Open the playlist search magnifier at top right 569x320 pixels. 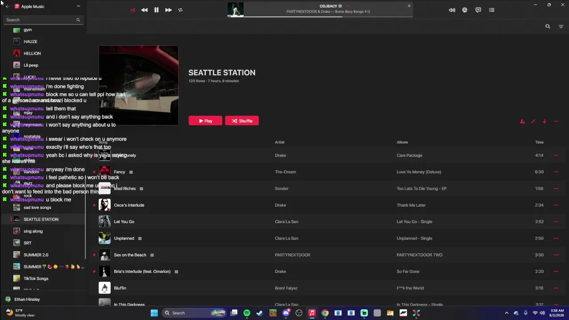pos(548,26)
